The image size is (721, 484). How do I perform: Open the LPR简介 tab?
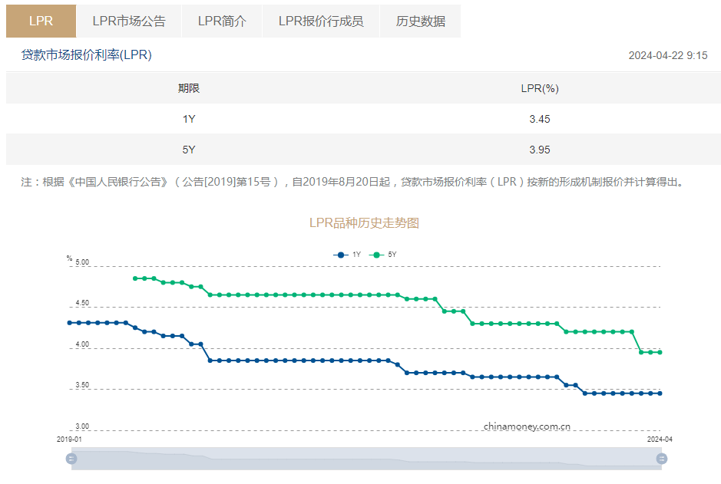click(x=222, y=21)
